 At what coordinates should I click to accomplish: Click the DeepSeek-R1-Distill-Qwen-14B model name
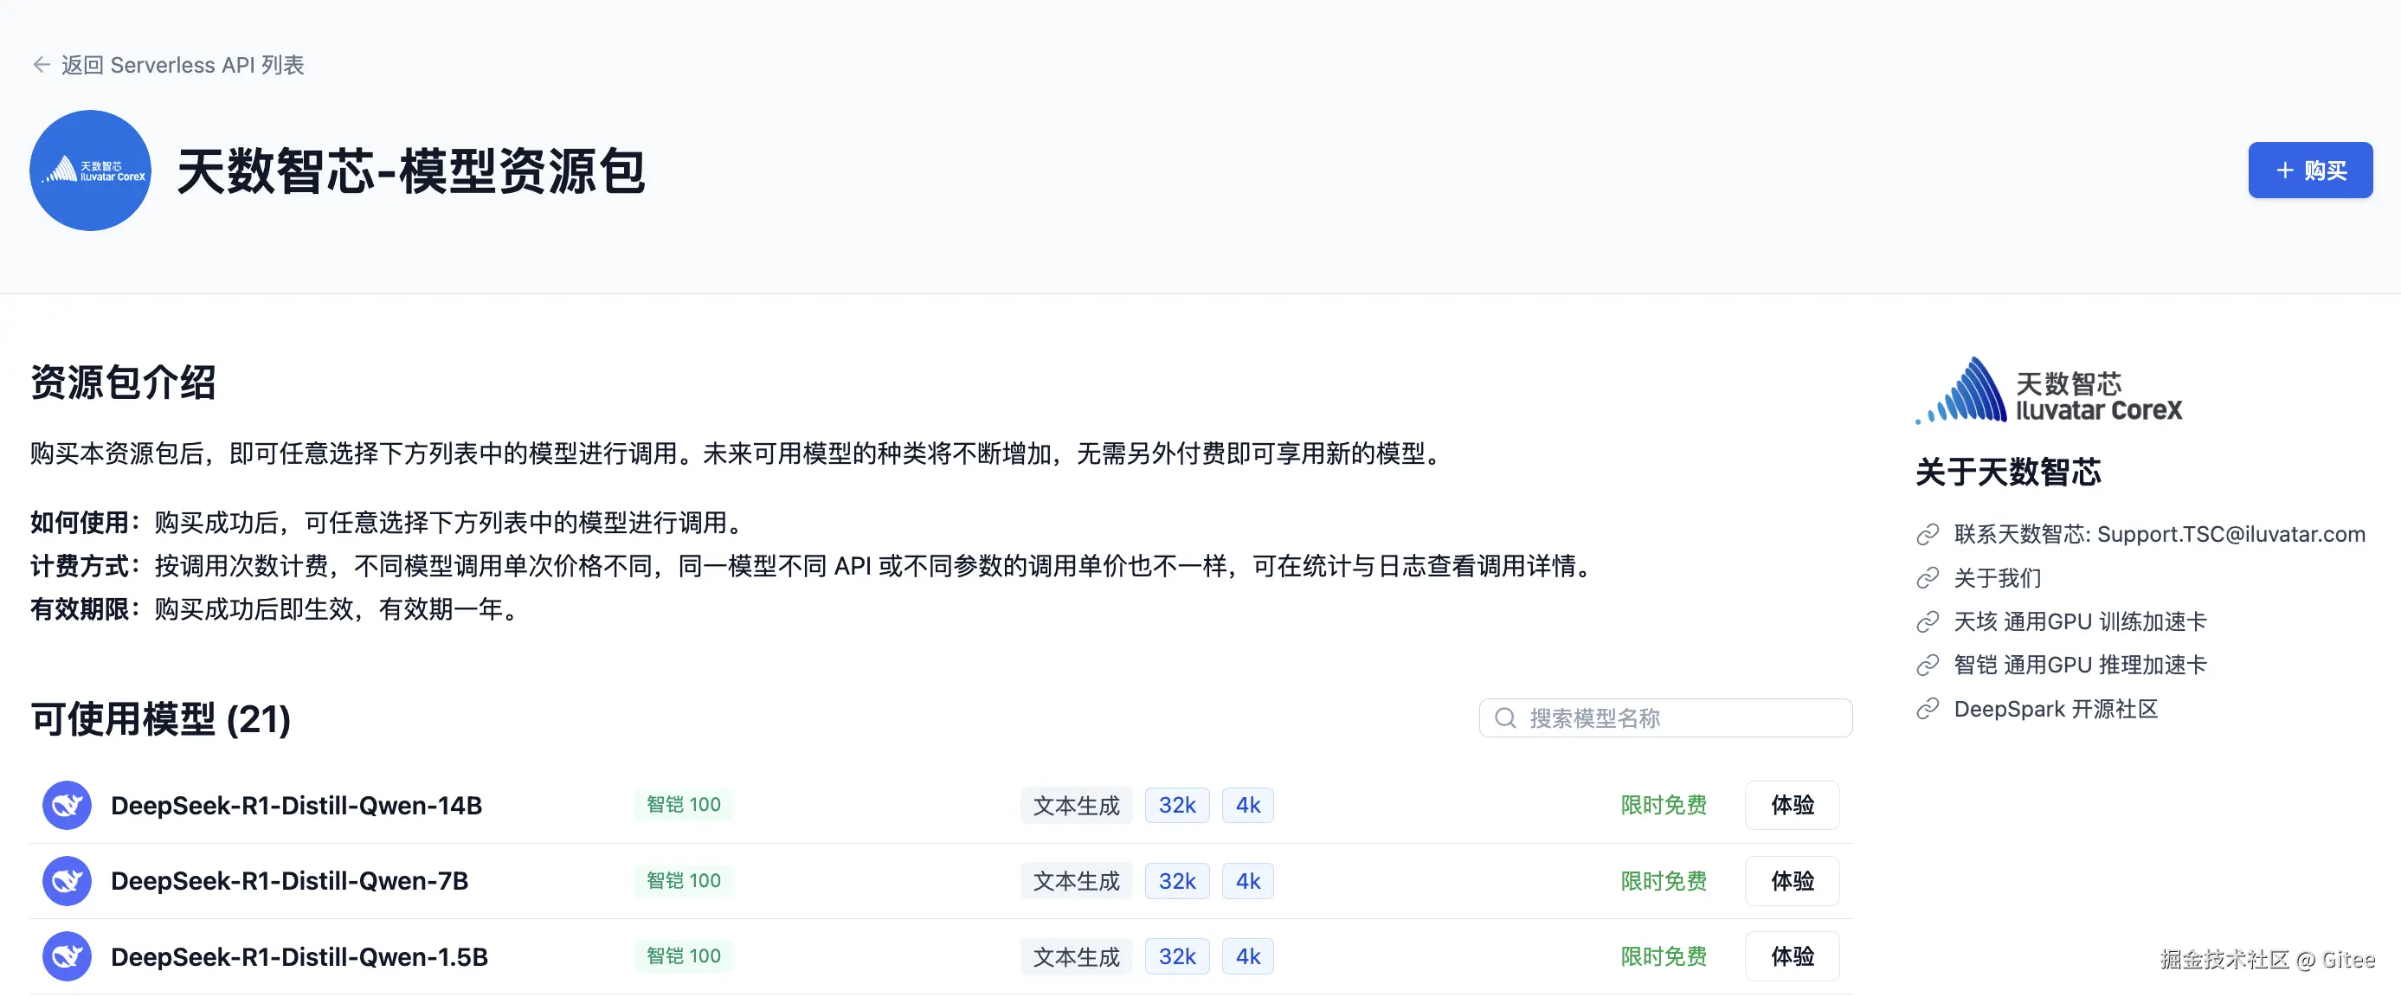[x=296, y=805]
